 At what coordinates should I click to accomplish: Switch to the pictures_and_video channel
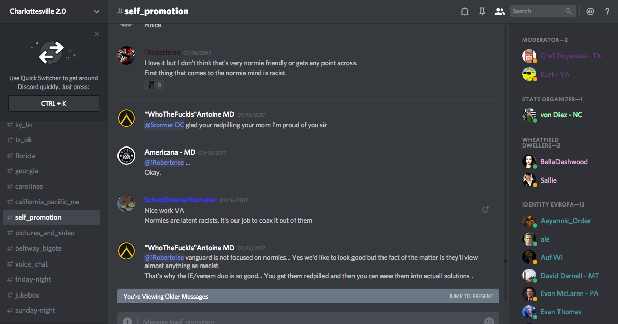click(45, 233)
